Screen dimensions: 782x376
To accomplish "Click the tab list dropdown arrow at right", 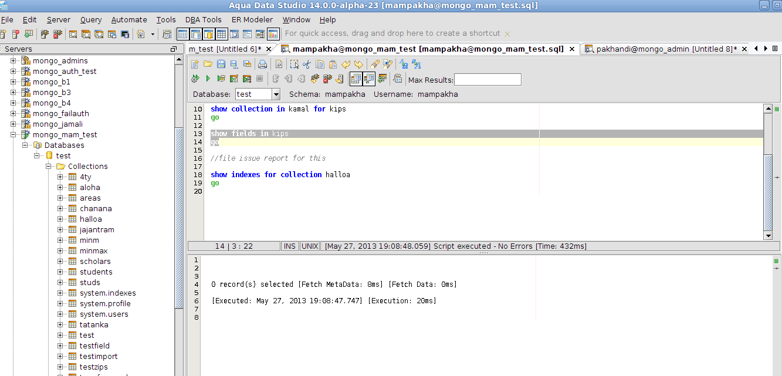I will (x=775, y=49).
